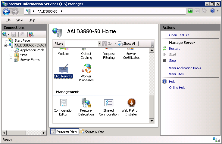Screen dimensions: 222x144
Task: Click the Help question mark in toolbar
Action: point(213,11)
